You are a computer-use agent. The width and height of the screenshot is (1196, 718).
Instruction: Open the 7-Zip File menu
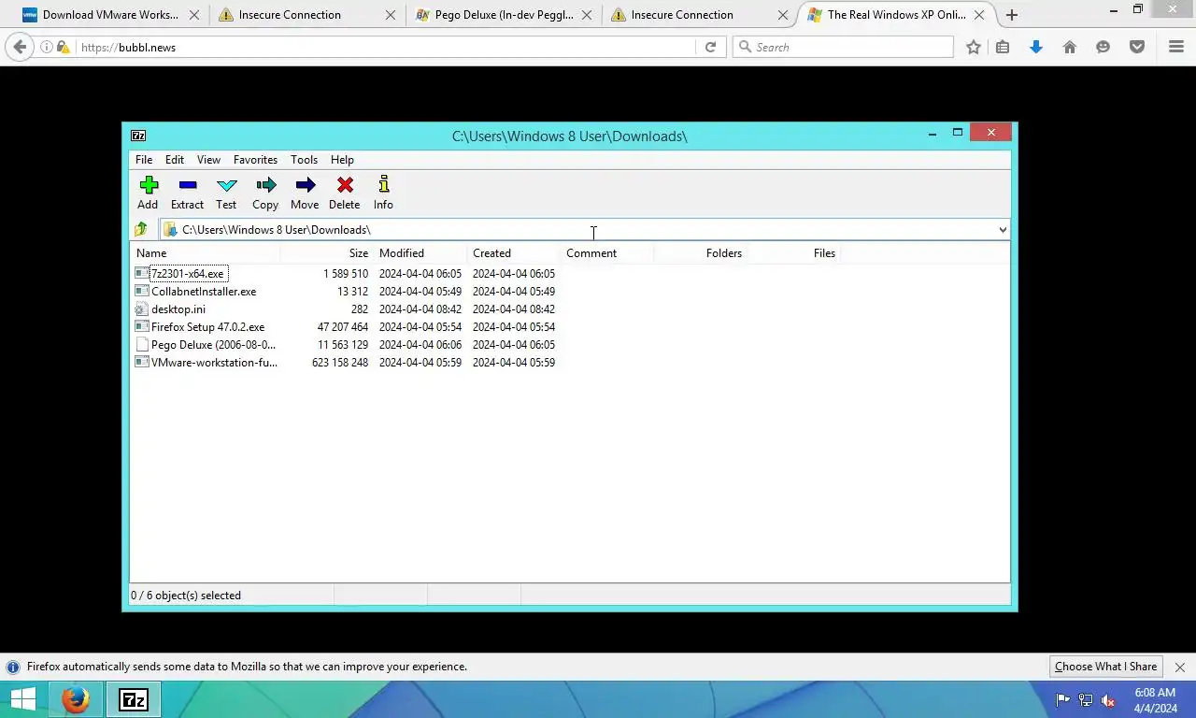pyautogui.click(x=144, y=160)
